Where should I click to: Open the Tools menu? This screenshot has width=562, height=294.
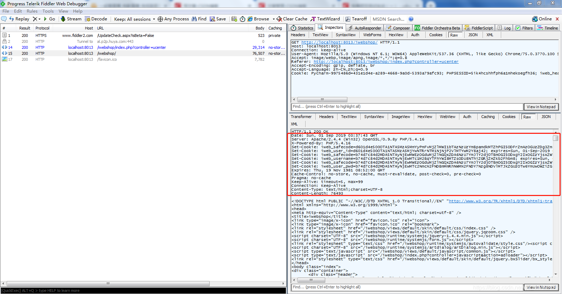pos(48,11)
